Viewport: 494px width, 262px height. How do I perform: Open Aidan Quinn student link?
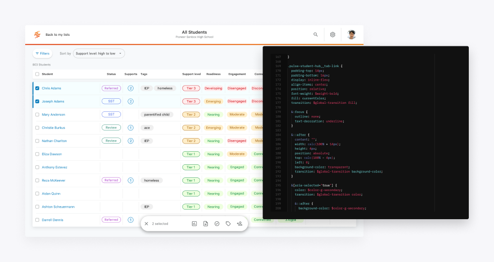[51, 193]
